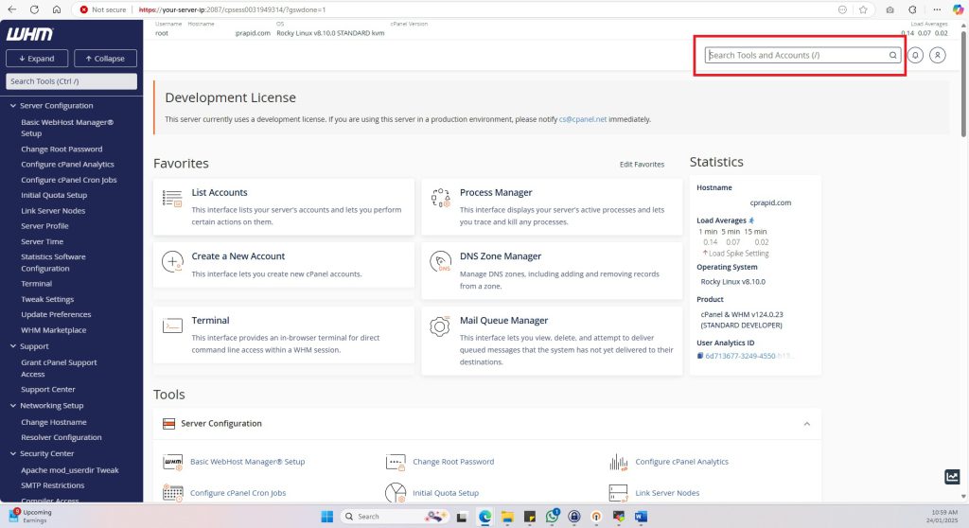The image size is (969, 528).
Task: Select Tweak Settings in sidebar
Action: click(x=47, y=299)
